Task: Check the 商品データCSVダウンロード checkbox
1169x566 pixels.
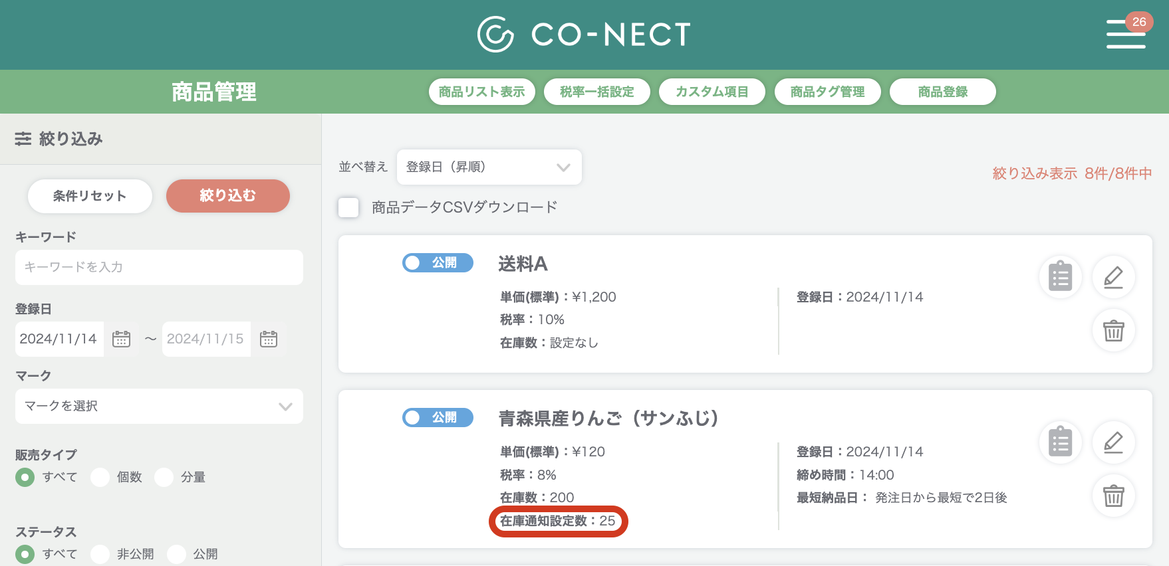Action: pyautogui.click(x=348, y=207)
